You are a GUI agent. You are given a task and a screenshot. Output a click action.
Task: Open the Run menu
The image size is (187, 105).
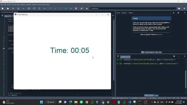click(x=18, y=5)
